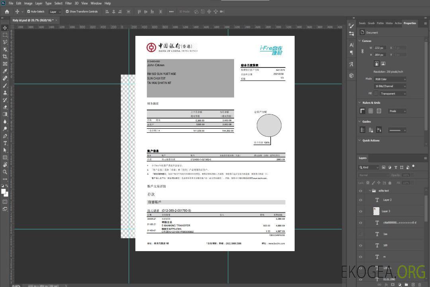The width and height of the screenshot is (430, 287).
Task: Select the Eyedropper tool
Action: tap(5, 71)
